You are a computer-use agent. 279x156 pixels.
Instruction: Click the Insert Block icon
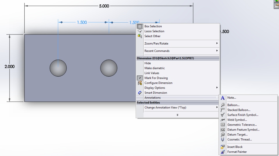pyautogui.click(x=223, y=147)
